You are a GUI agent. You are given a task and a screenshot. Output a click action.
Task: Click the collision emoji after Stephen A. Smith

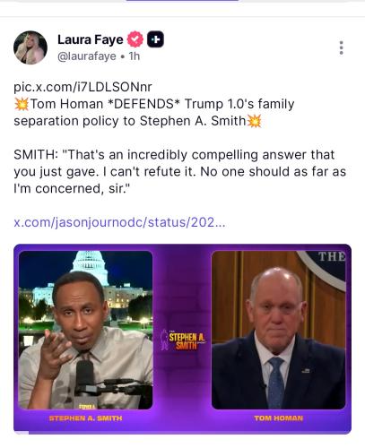254,121
